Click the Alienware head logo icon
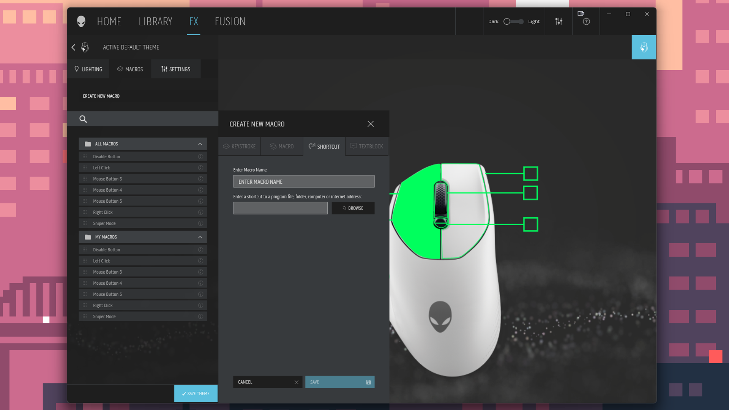This screenshot has height=410, width=729. tap(81, 21)
